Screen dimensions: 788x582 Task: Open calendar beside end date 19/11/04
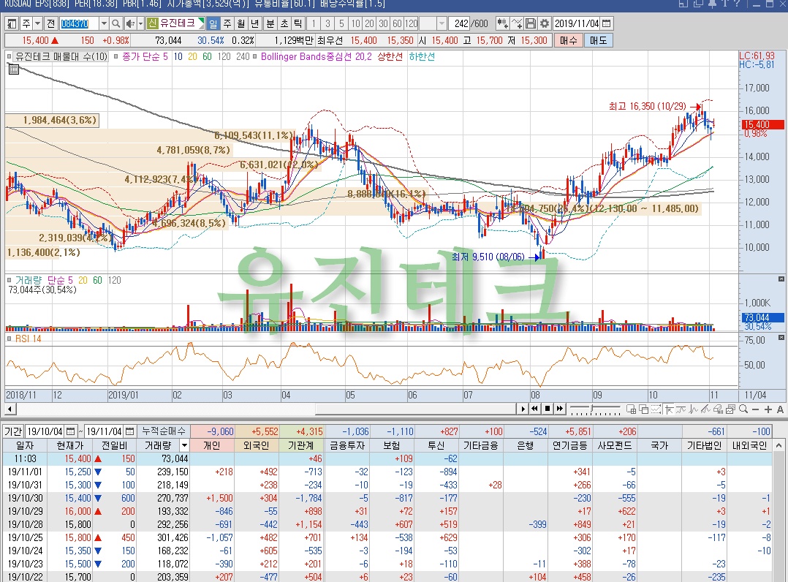click(x=130, y=431)
